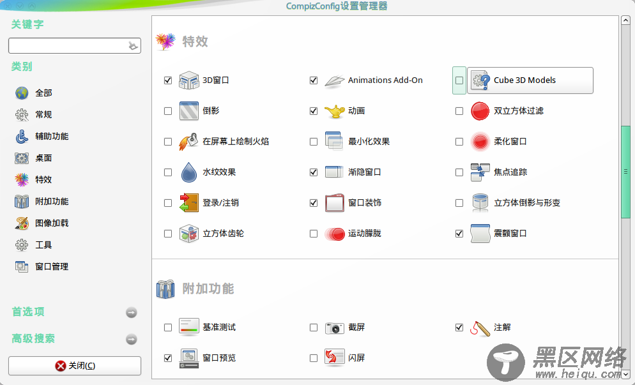Image resolution: width=635 pixels, height=385 pixels.
Task: Show the 附加功能 category in sidebar
Action: (x=52, y=201)
